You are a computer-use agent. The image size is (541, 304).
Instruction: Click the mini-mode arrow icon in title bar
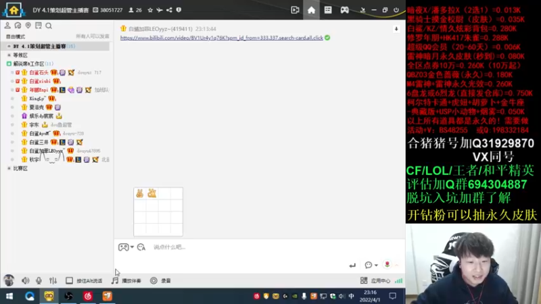(362, 10)
